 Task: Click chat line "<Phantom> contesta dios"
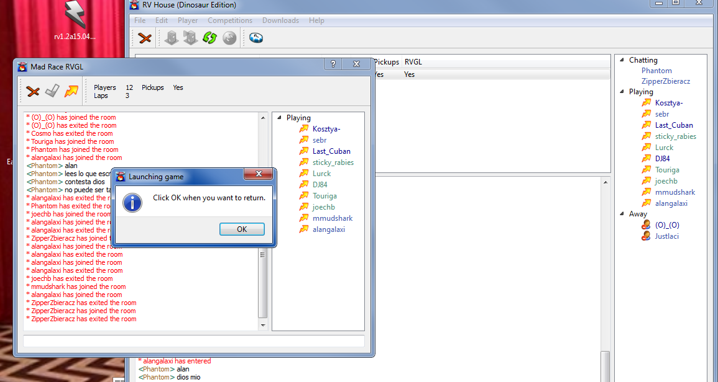pos(65,182)
